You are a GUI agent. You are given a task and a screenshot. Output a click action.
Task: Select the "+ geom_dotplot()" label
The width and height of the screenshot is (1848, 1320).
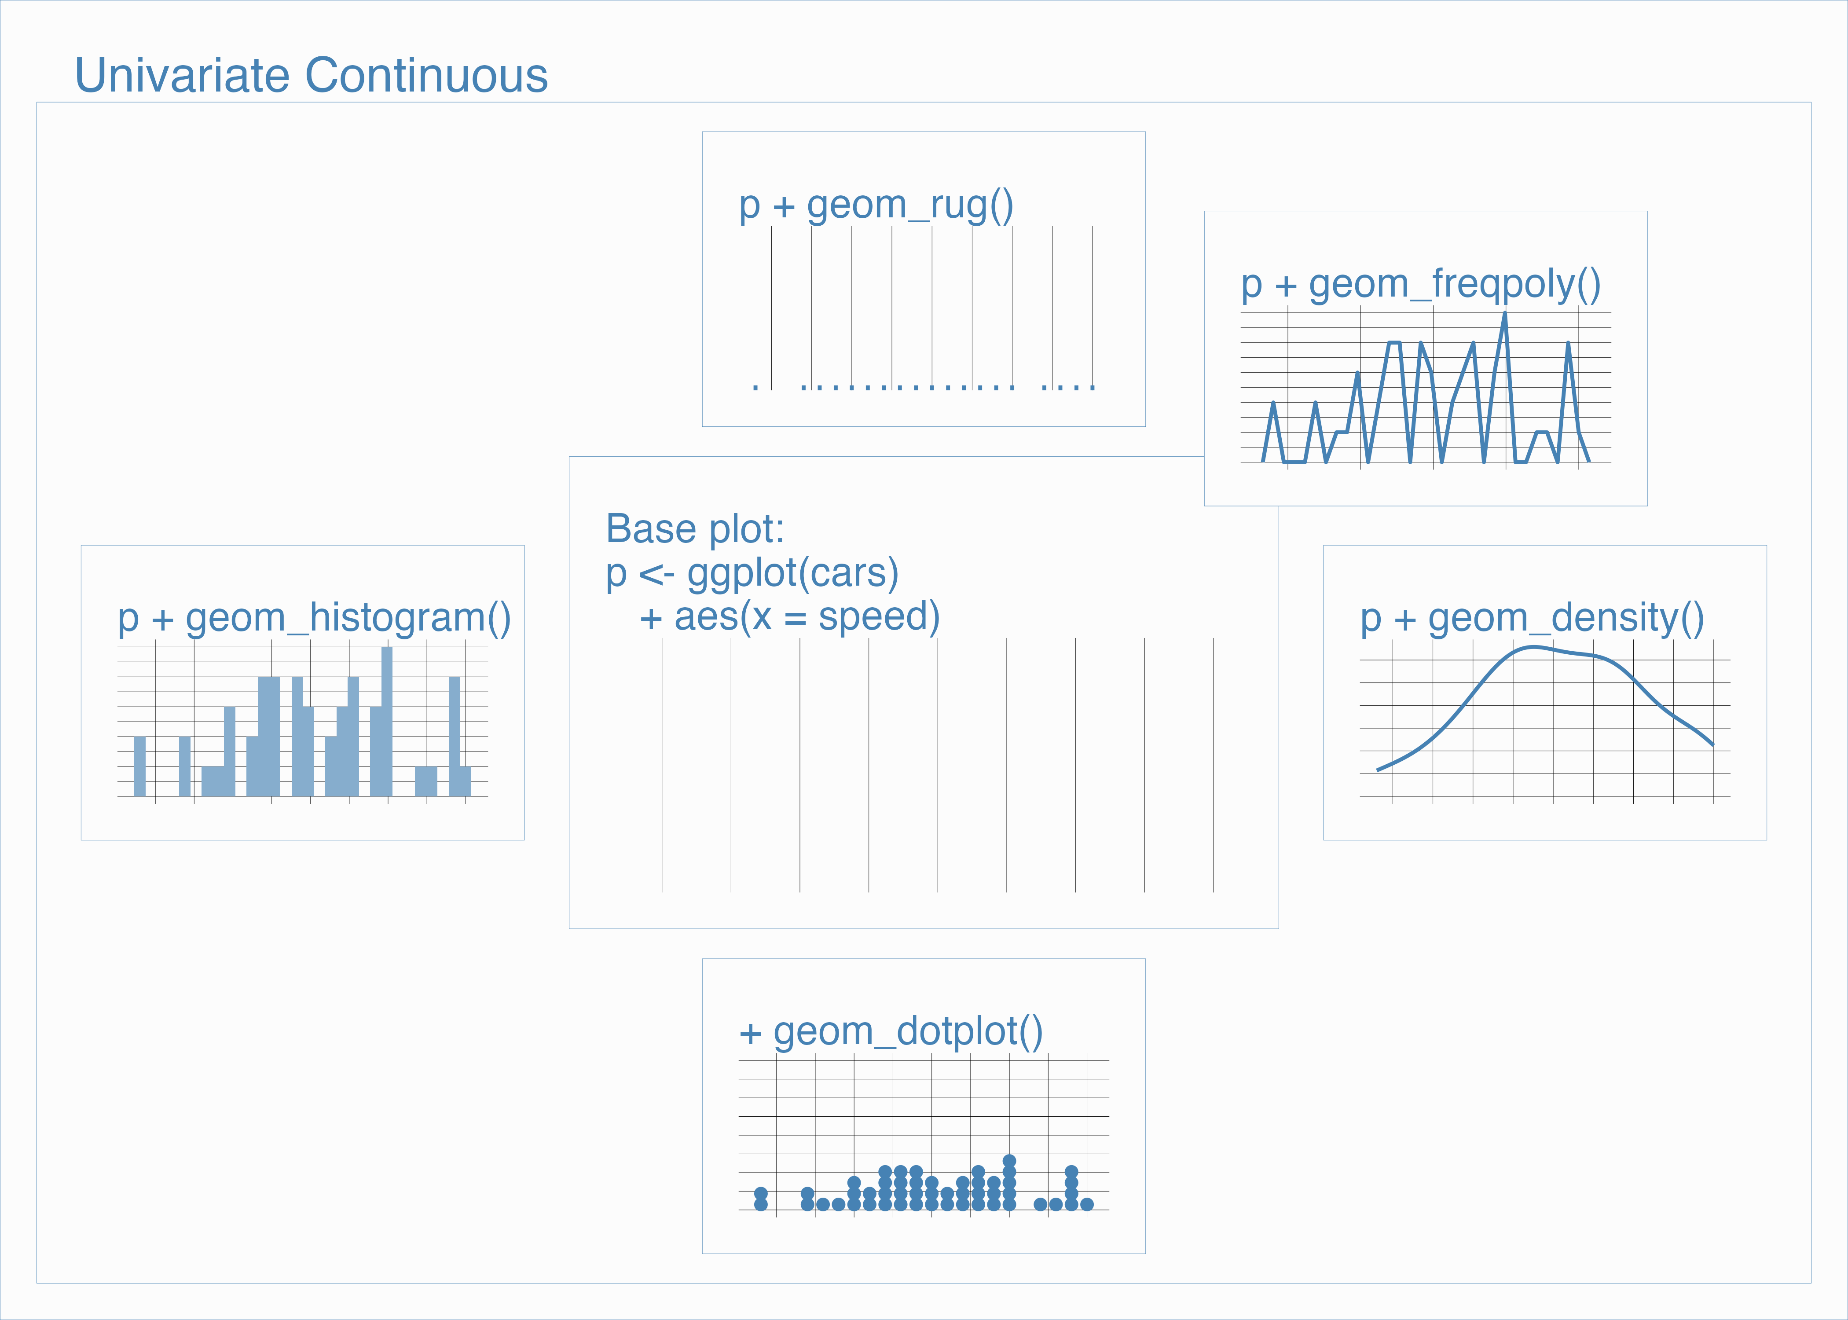(891, 1031)
